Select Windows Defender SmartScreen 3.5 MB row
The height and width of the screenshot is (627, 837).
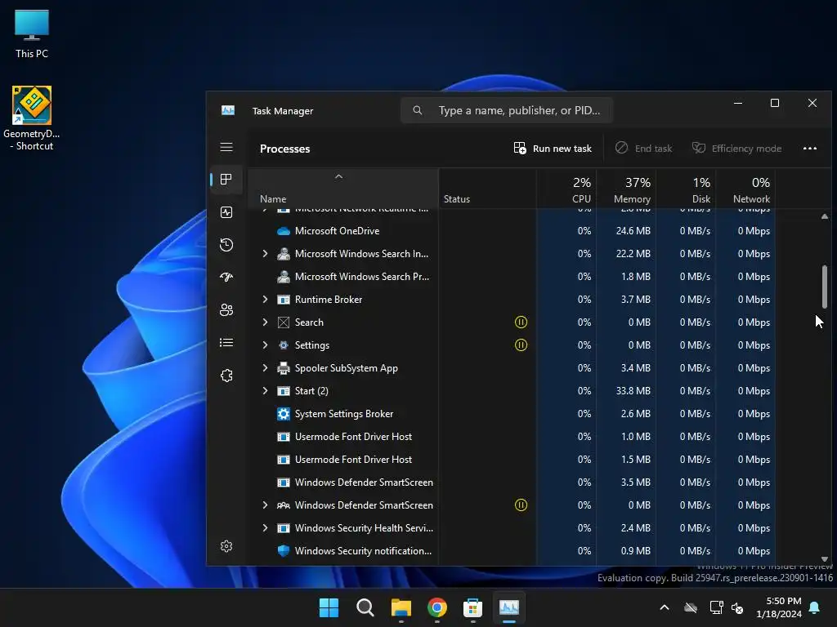[512, 482]
